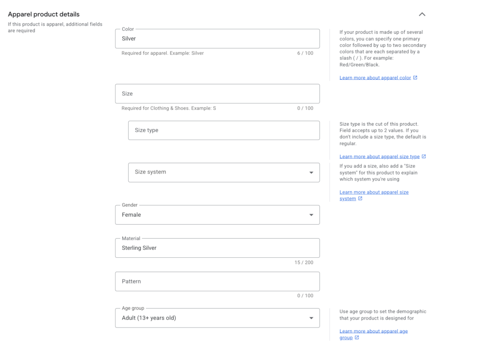477x342 pixels.
Task: Open Learn more about apparel size type link
Action: (379, 156)
